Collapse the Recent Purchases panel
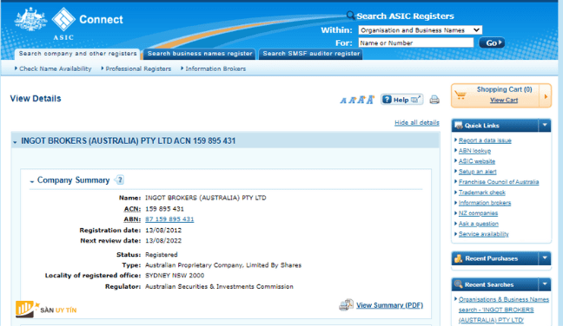This screenshot has width=563, height=326. pyautogui.click(x=545, y=258)
